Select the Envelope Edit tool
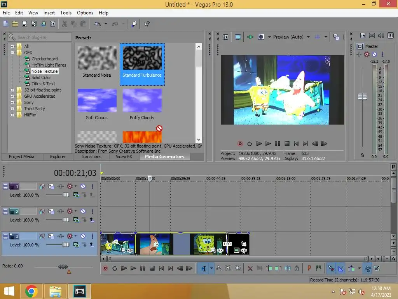The height and width of the screenshot is (299, 398). point(219,268)
